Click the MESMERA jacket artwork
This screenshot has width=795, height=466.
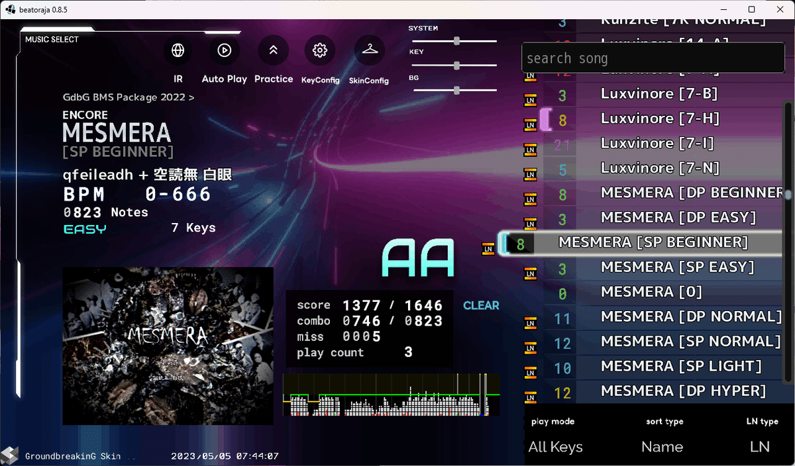click(168, 346)
